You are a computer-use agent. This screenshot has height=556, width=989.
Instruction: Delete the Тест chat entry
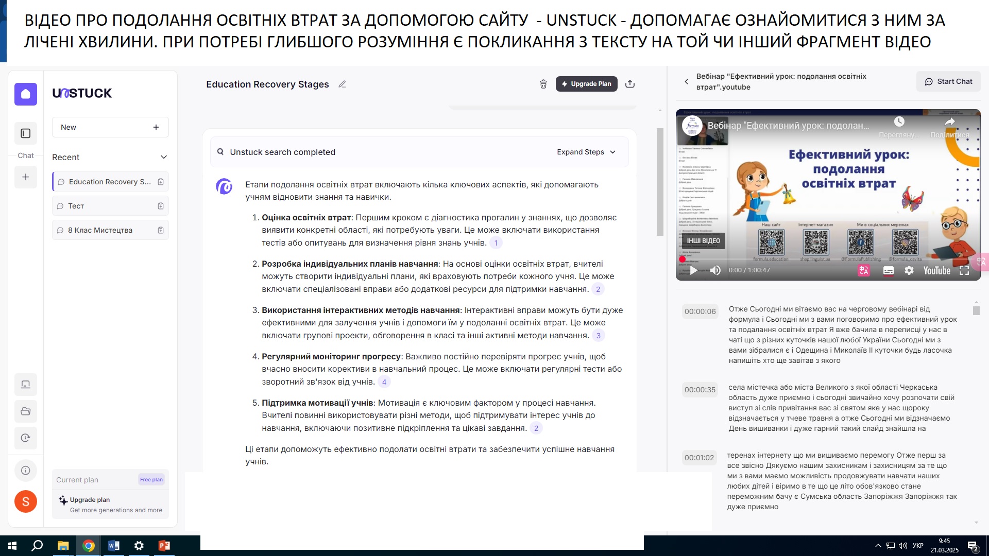(161, 206)
